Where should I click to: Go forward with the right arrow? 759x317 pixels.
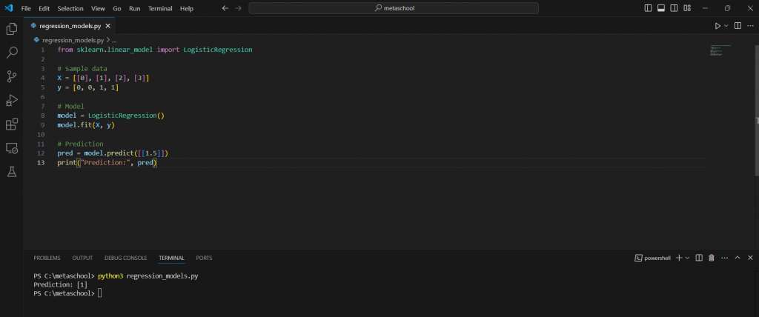coord(238,8)
